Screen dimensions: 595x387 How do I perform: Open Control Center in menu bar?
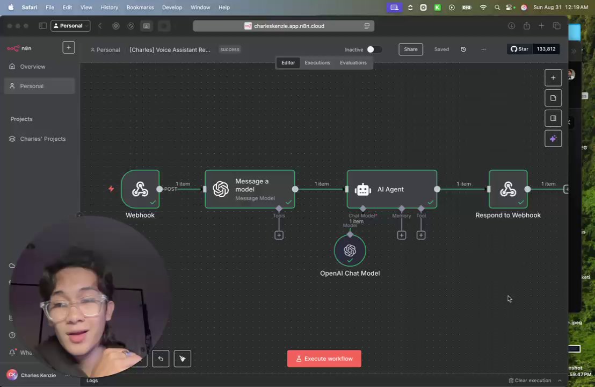[510, 7]
